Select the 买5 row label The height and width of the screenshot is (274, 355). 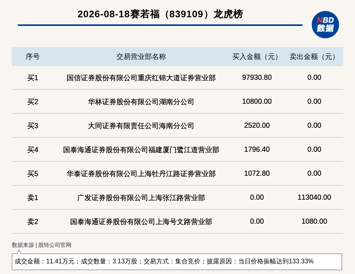click(x=33, y=174)
